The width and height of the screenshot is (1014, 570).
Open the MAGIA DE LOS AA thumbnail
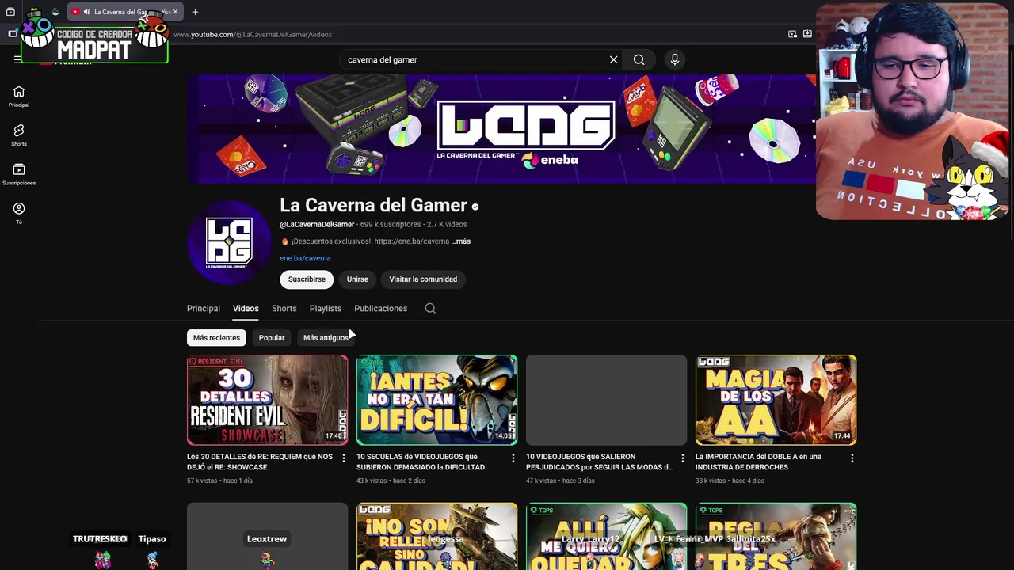click(x=776, y=400)
